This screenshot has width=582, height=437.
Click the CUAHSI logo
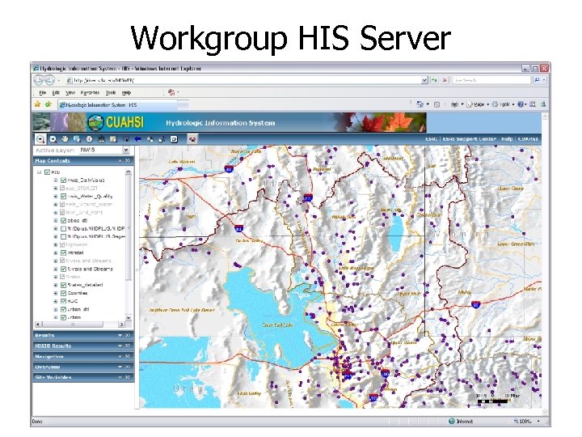(x=116, y=122)
